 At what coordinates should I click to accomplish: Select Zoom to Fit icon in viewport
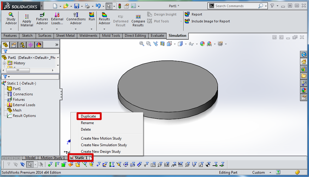[x=142, y=44]
